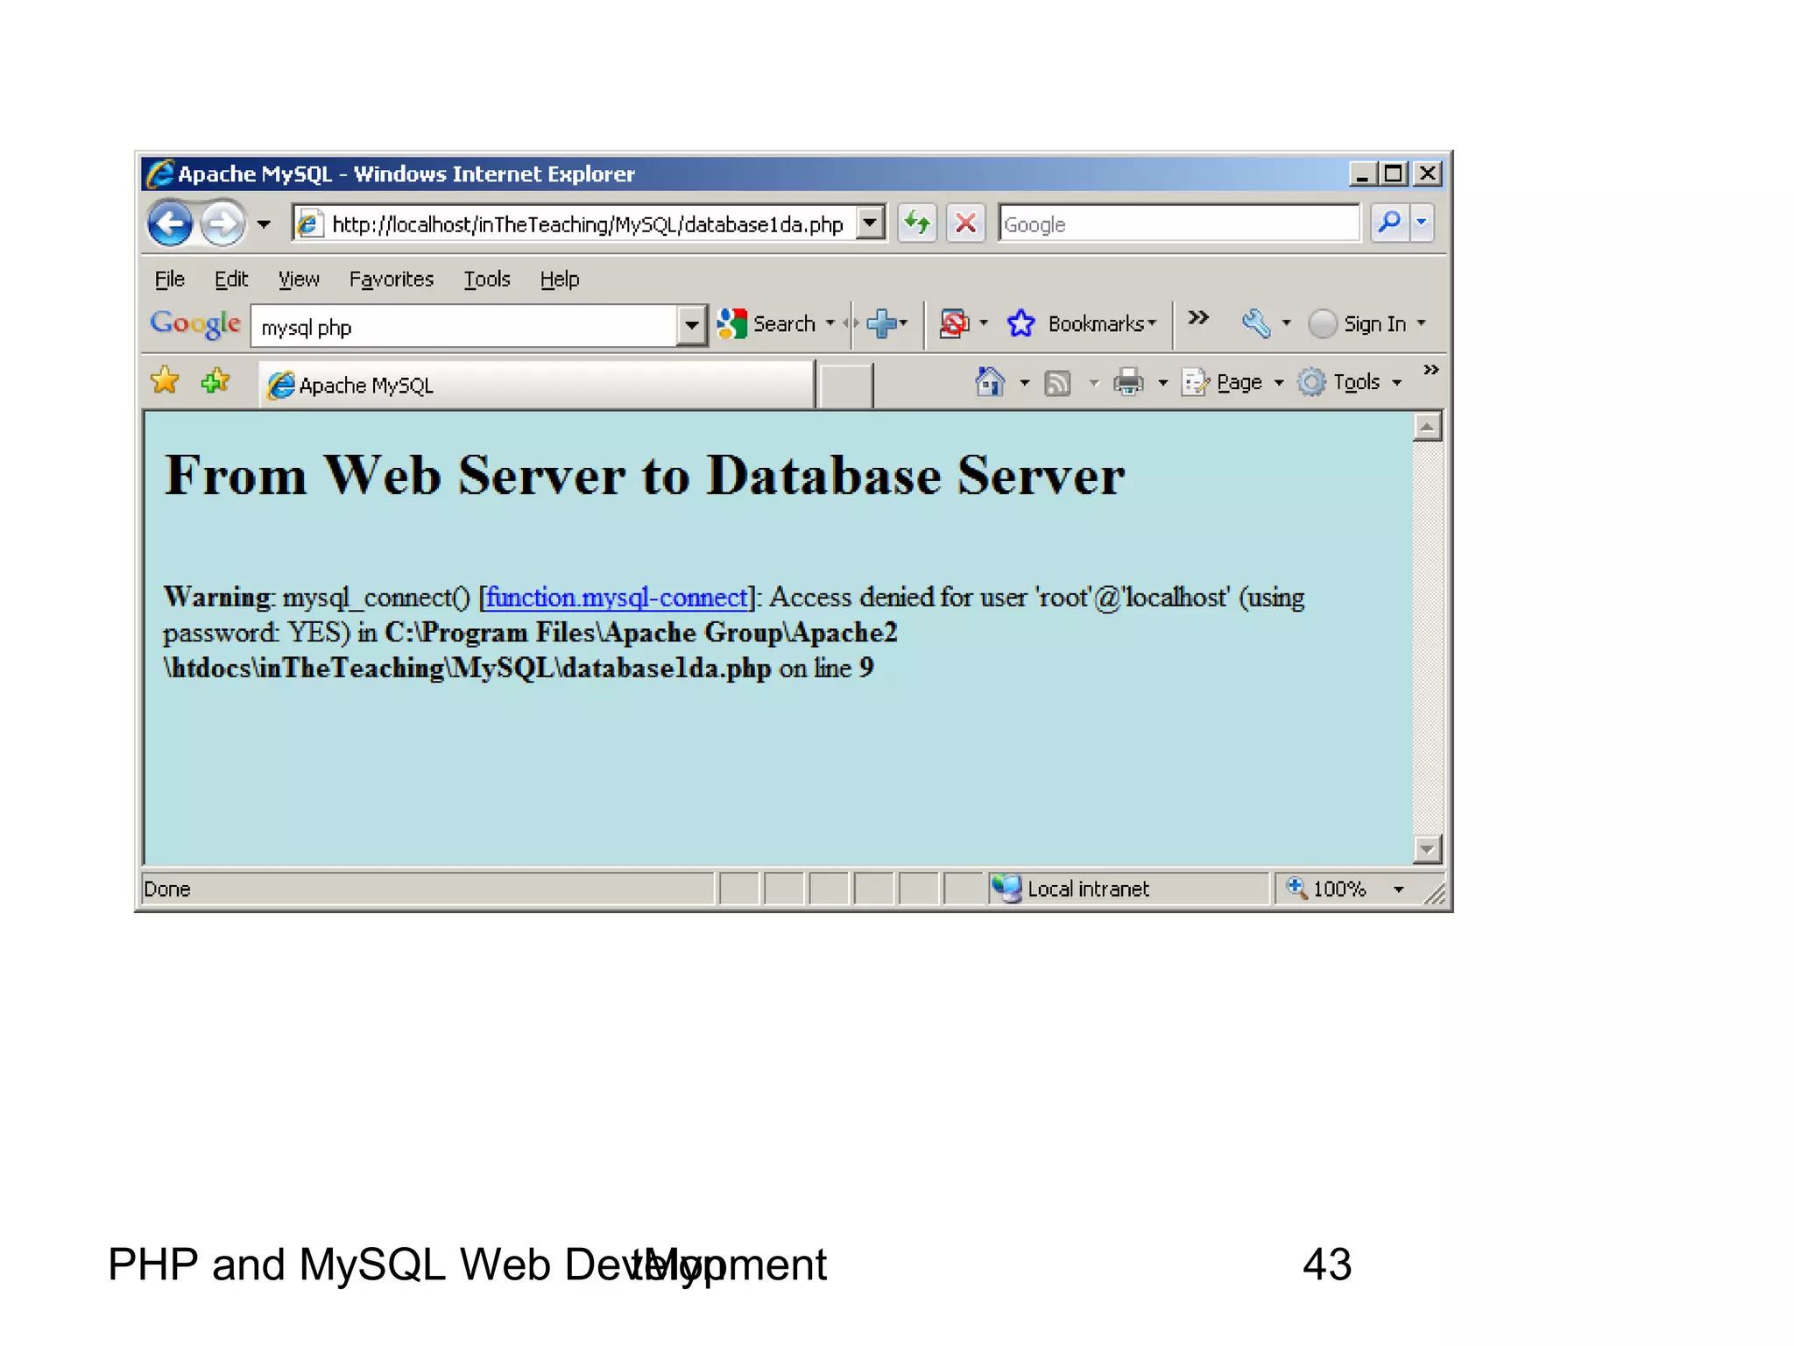The image size is (1794, 1346).
Task: Open the Google toolbar search history dropdown
Action: pyautogui.click(x=692, y=326)
